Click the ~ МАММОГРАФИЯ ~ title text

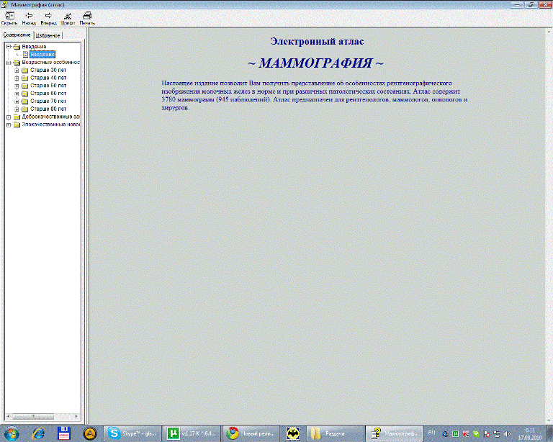[x=315, y=63]
